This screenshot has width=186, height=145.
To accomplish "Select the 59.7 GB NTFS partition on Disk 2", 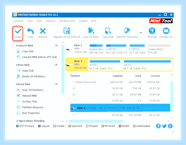I will [x=147, y=65].
